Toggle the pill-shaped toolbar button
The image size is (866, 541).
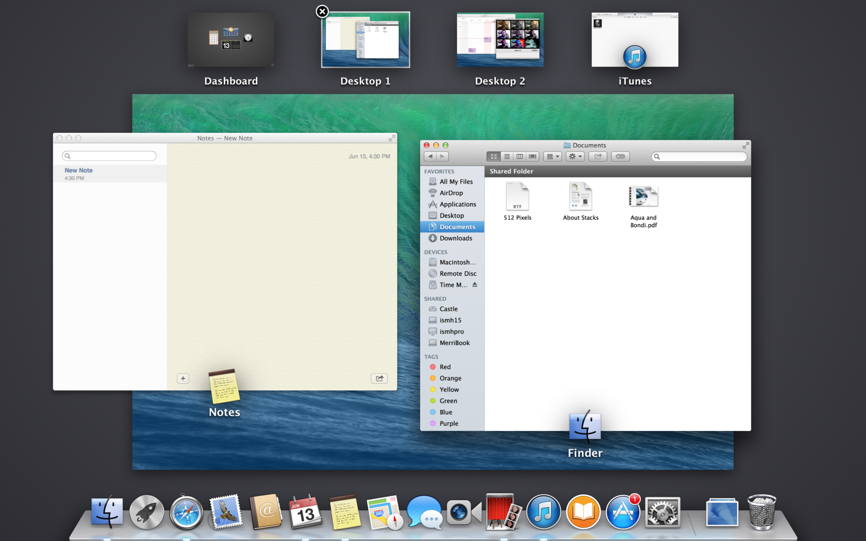pyautogui.click(x=620, y=156)
